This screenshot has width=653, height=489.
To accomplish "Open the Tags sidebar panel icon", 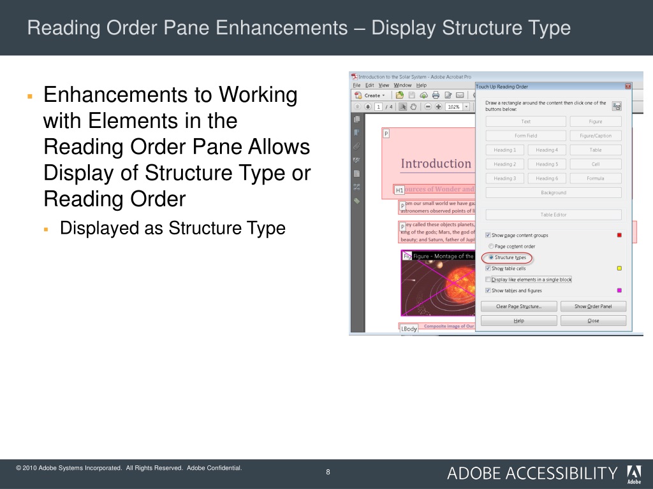I will (x=357, y=201).
